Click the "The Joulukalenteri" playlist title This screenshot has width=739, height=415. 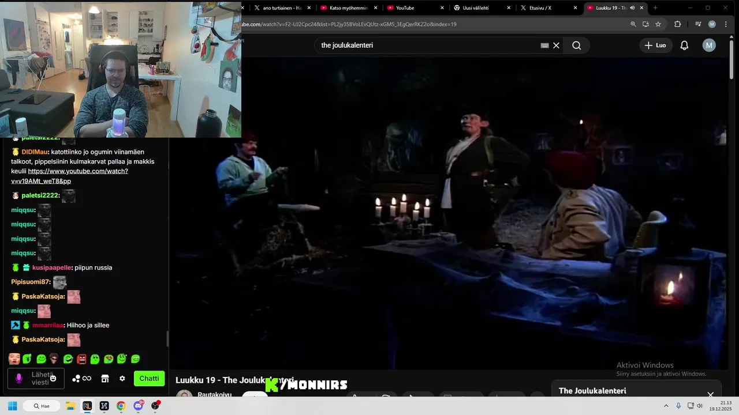click(592, 391)
